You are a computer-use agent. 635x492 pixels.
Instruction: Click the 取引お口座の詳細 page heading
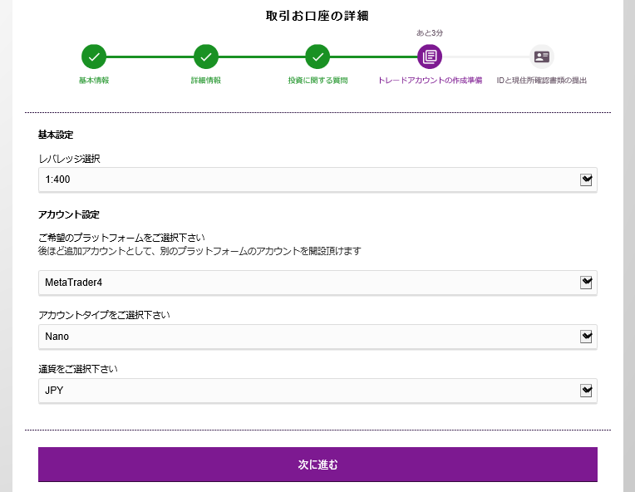317,16
